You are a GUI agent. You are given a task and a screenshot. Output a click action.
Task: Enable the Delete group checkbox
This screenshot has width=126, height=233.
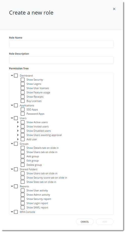[x=23, y=165]
